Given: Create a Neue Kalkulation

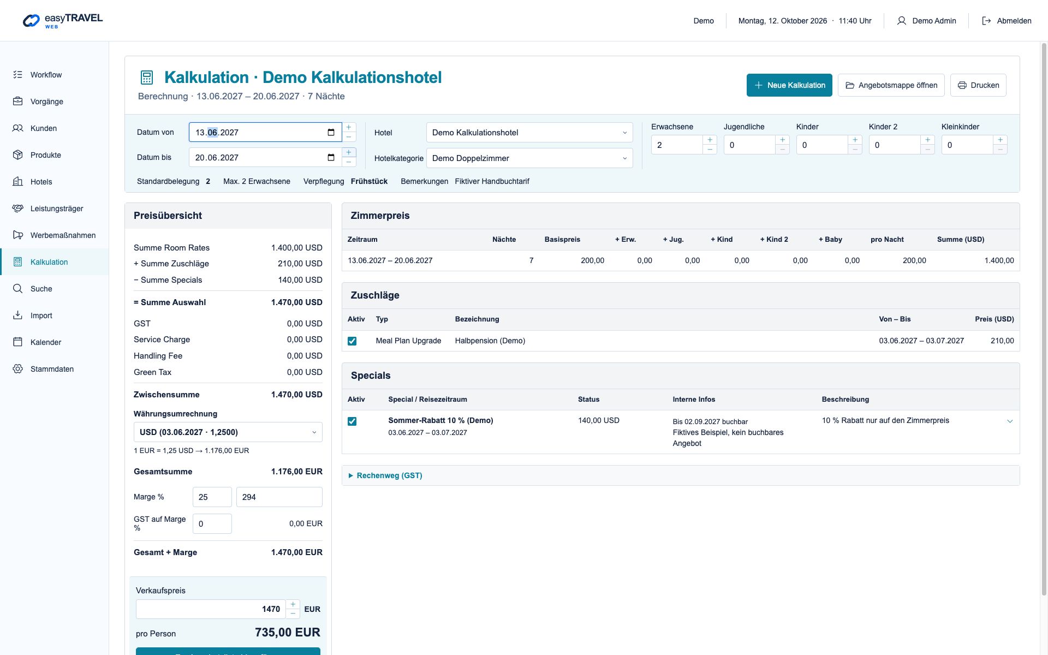Looking at the screenshot, I should [x=789, y=85].
